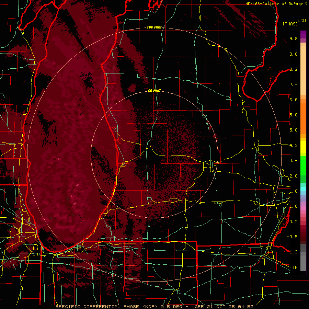Click the 7.4 scale value
The image size is (309, 309).
tap(294, 84)
